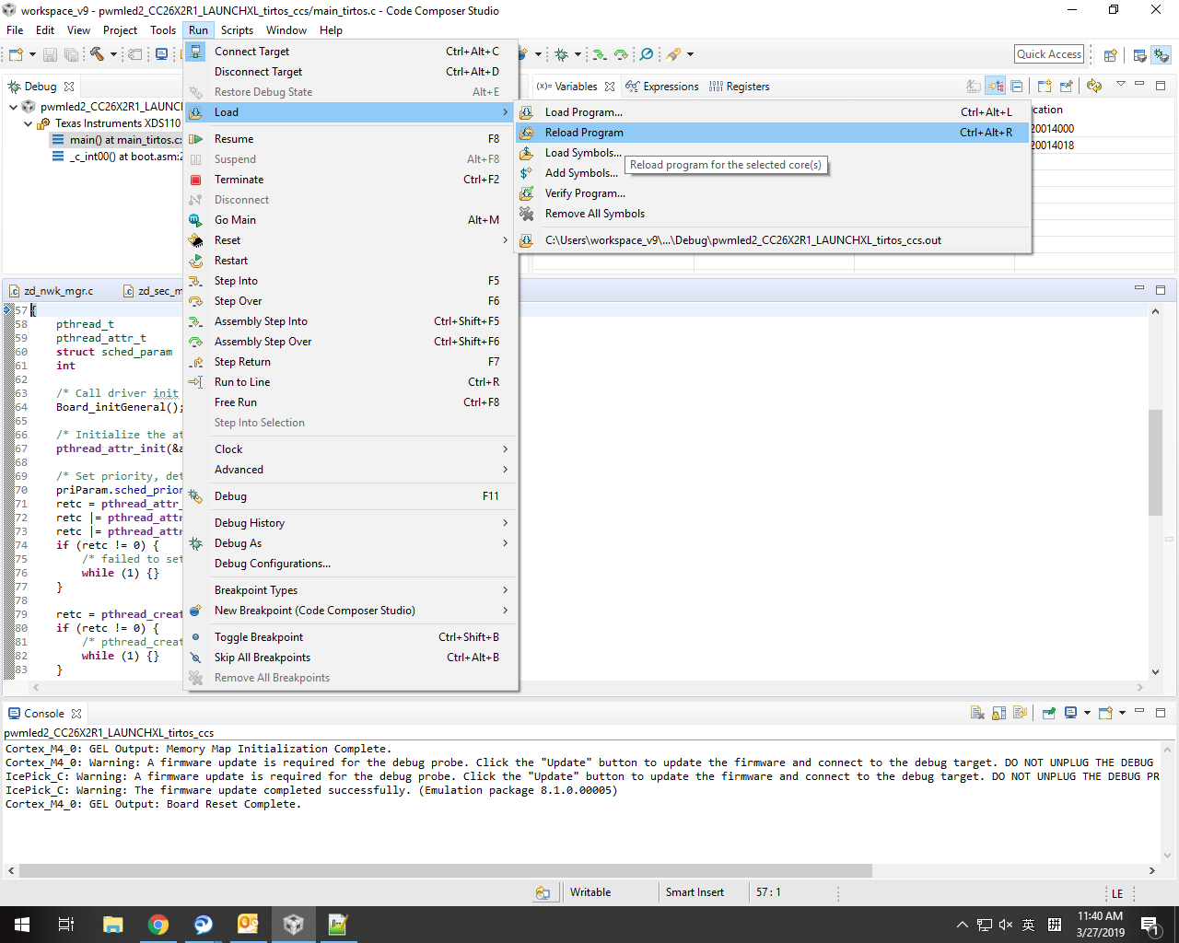The image size is (1179, 943).
Task: Open the Windows notification center
Action: (x=1150, y=925)
